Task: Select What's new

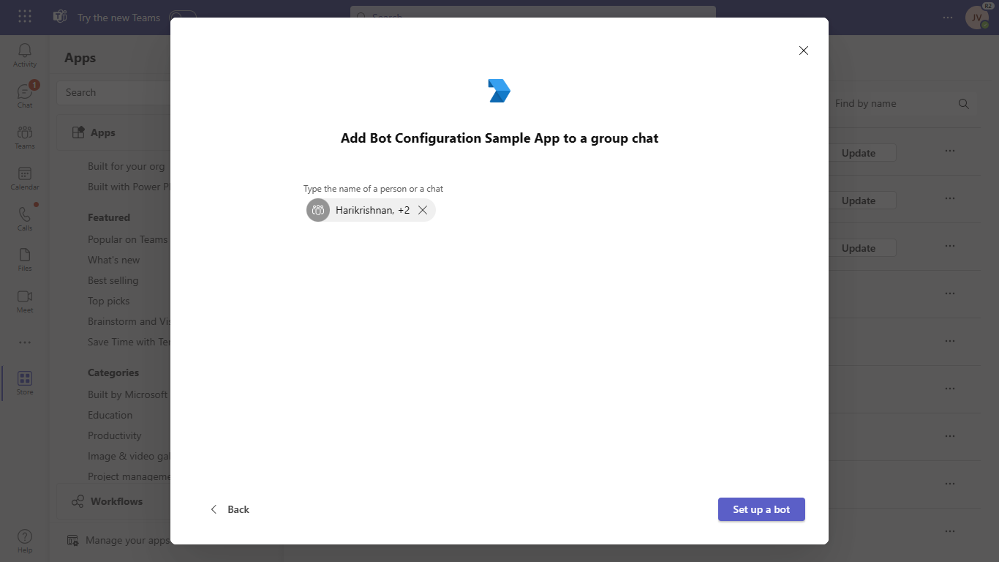Action: click(113, 260)
